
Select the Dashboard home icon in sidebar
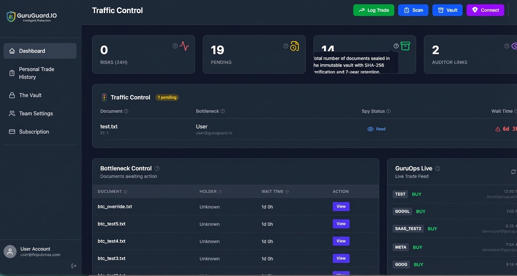pos(11,51)
